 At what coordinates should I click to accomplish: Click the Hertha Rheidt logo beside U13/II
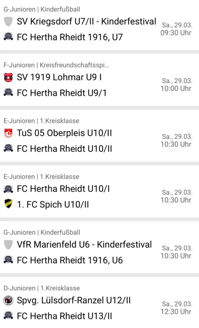(8, 315)
